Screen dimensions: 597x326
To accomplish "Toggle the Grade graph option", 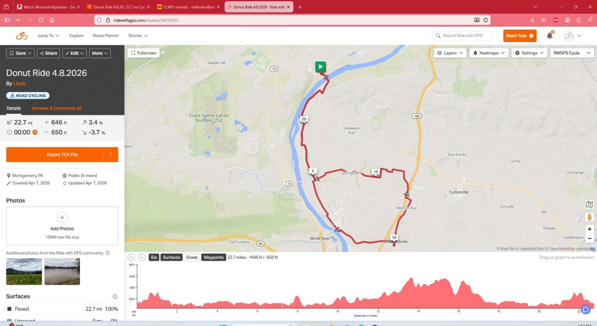I will 192,257.
